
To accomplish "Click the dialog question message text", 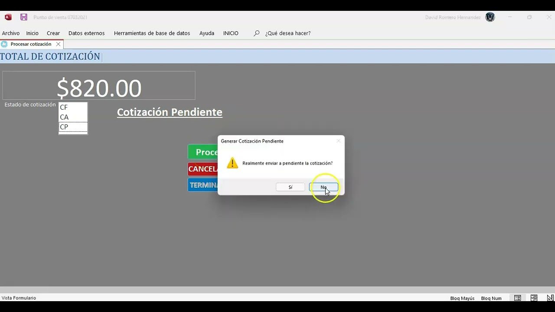I will point(287,163).
